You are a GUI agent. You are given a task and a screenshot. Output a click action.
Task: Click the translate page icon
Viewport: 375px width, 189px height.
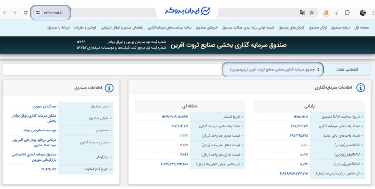(302, 12)
